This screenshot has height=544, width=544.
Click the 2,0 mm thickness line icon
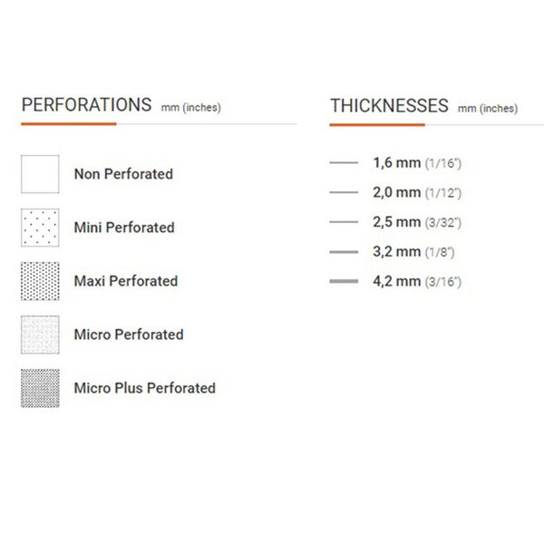pos(344,192)
